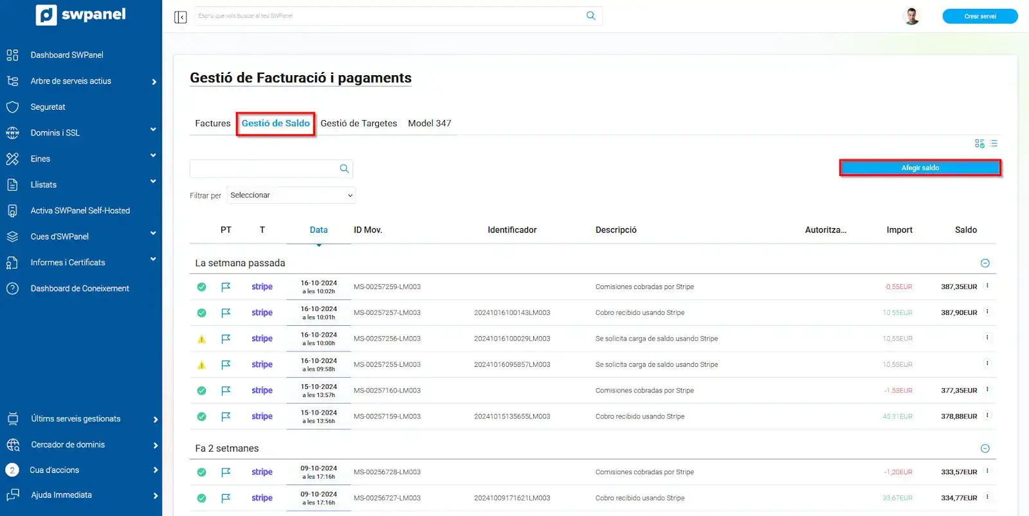Click the stripe logo in the MS-00256728-LM003 row
Screen dimensions: 1029x516
262,472
